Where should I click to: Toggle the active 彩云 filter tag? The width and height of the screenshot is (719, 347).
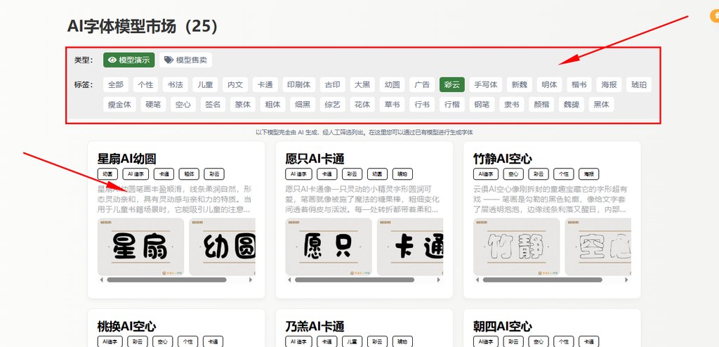452,84
